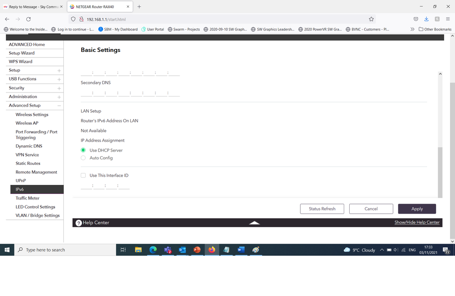
Task: Reload the router page
Action: coord(28,19)
